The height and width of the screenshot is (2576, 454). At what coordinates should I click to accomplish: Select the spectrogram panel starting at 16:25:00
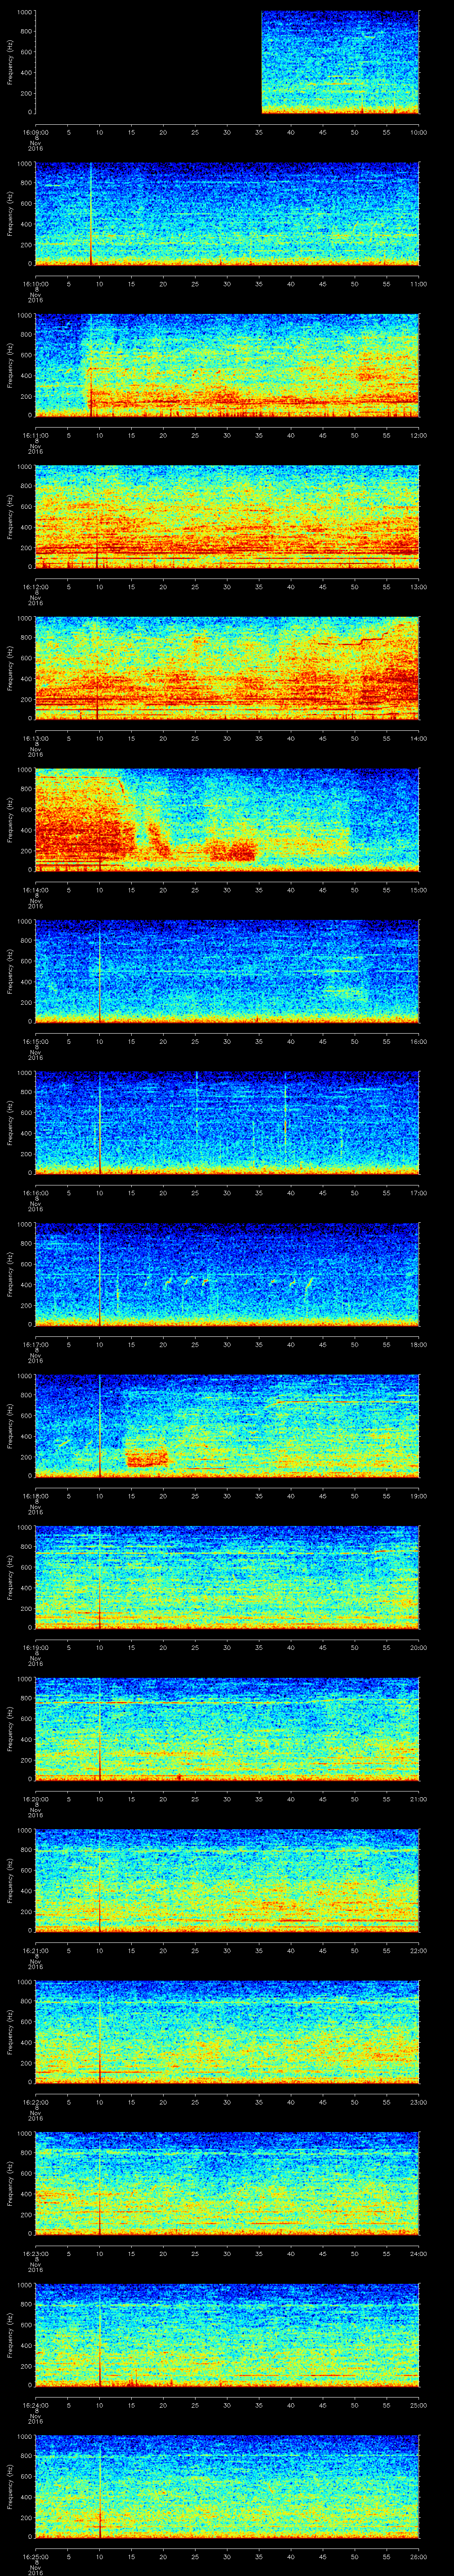227,2486
